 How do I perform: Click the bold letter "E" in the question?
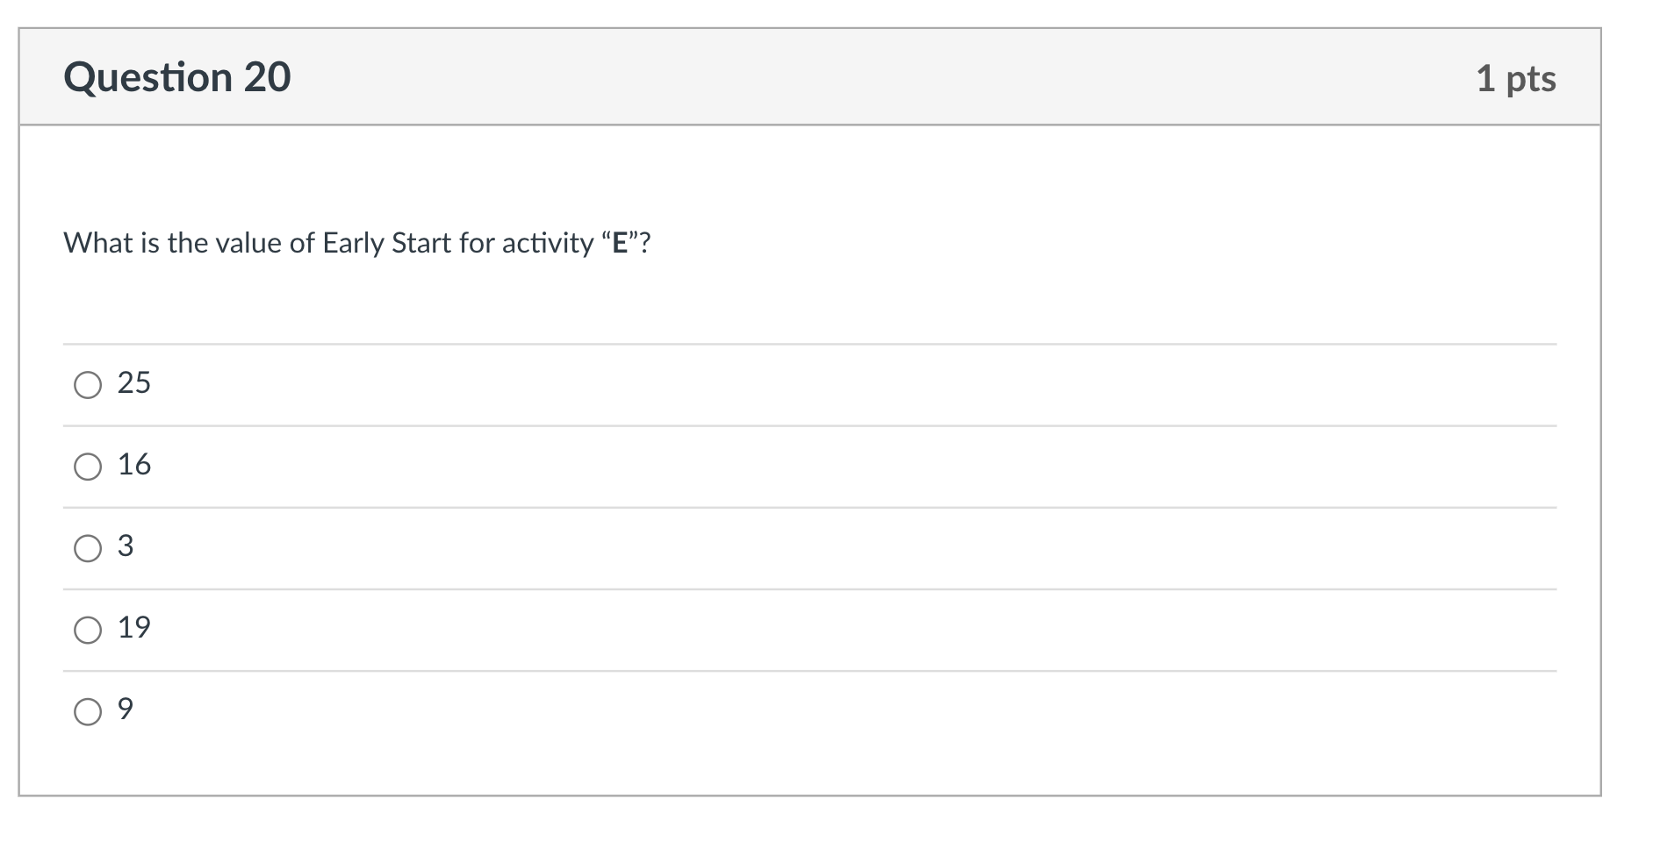pyautogui.click(x=620, y=243)
